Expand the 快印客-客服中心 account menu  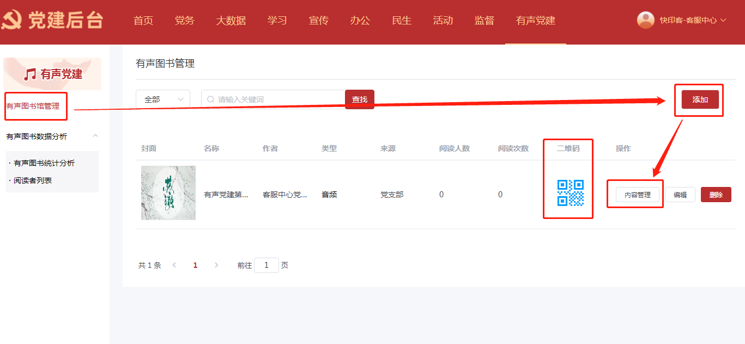[x=692, y=20]
